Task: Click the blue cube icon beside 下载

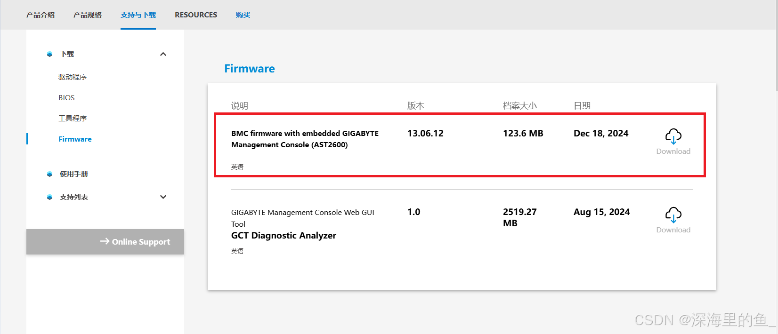Action: (49, 54)
